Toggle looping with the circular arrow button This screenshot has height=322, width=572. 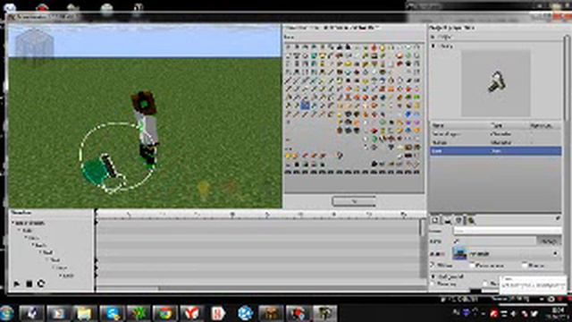point(41,284)
